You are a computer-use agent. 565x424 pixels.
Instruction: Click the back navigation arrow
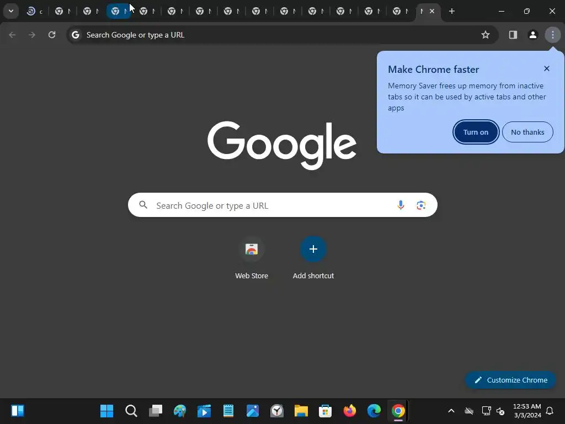click(12, 35)
